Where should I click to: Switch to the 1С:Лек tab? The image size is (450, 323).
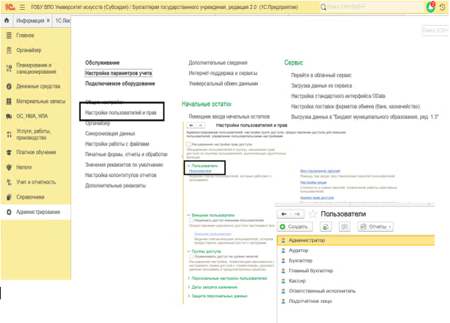pos(63,21)
